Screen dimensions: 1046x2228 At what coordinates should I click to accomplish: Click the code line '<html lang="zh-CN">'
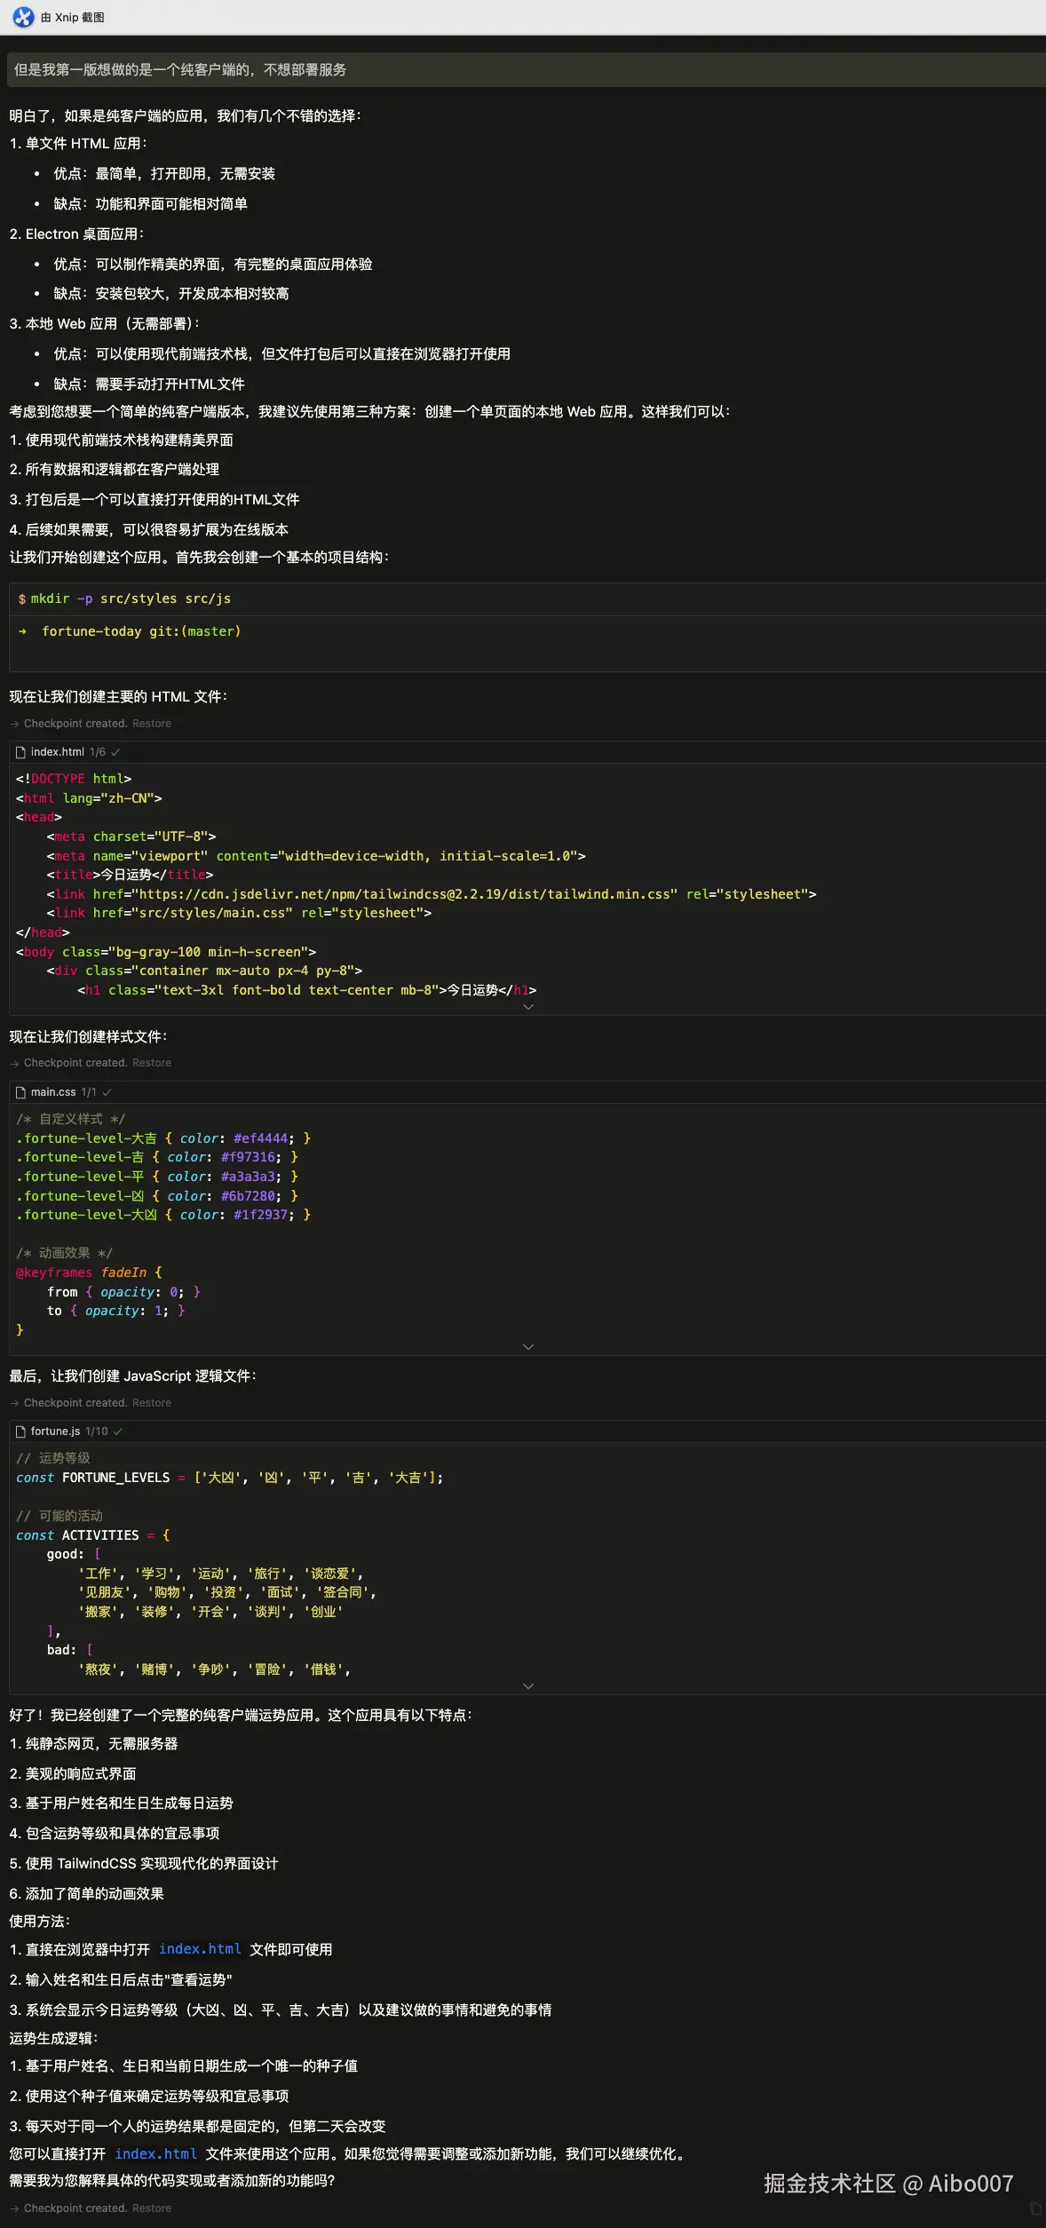click(x=89, y=798)
